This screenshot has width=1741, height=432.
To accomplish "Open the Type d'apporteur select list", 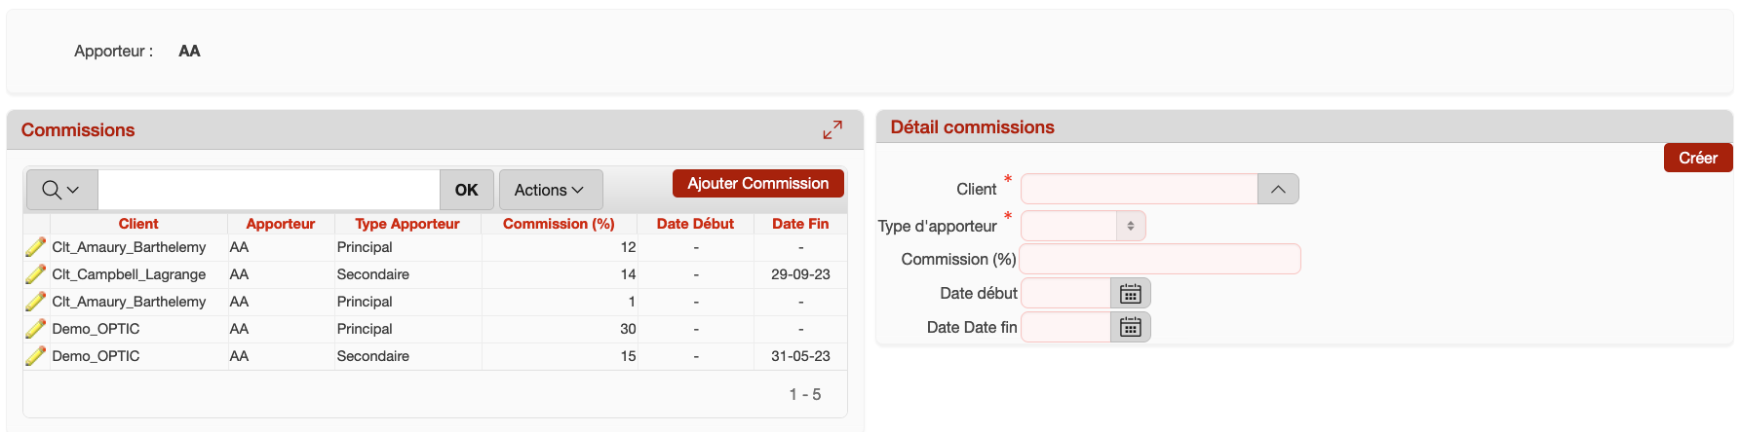I will [x=1083, y=226].
